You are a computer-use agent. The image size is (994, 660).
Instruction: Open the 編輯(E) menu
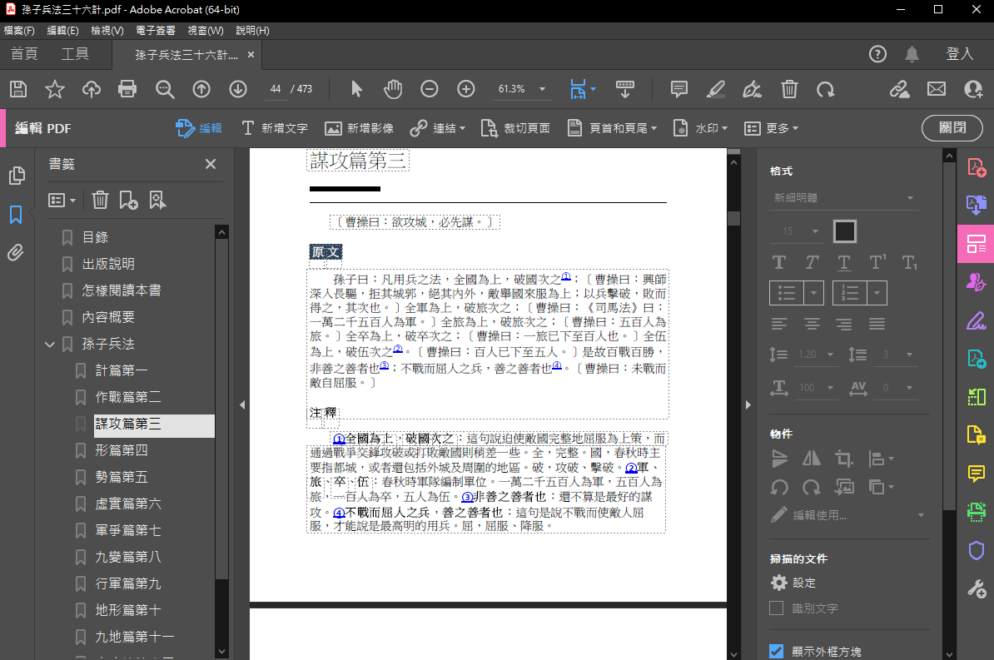tap(62, 31)
